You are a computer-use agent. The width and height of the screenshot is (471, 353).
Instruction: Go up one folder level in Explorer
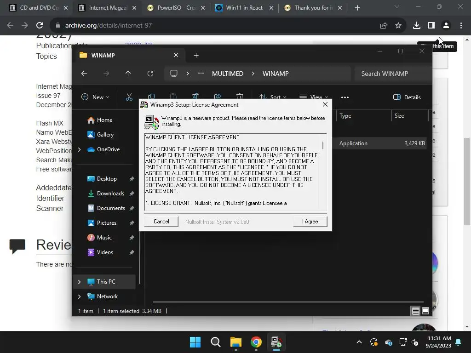tap(128, 74)
